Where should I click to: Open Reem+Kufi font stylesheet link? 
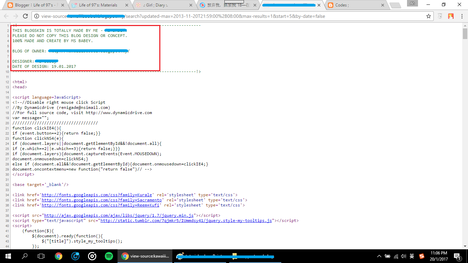pos(101,205)
